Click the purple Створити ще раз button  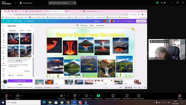(x=20, y=81)
